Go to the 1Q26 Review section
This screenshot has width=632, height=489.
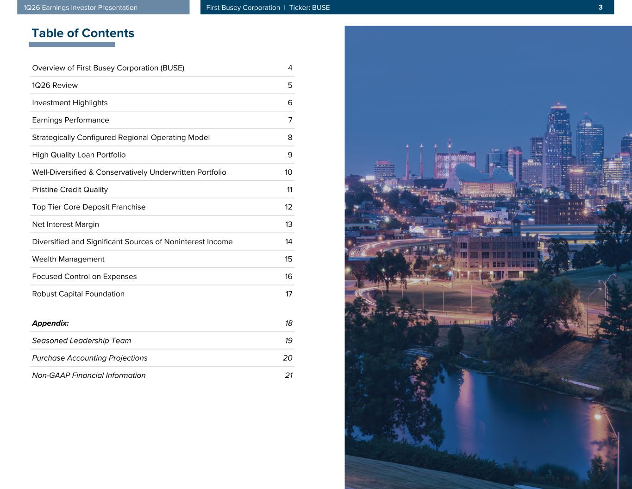click(55, 85)
